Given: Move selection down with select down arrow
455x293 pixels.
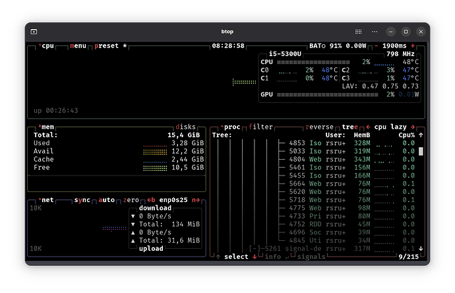Looking at the screenshot, I should [x=255, y=257].
